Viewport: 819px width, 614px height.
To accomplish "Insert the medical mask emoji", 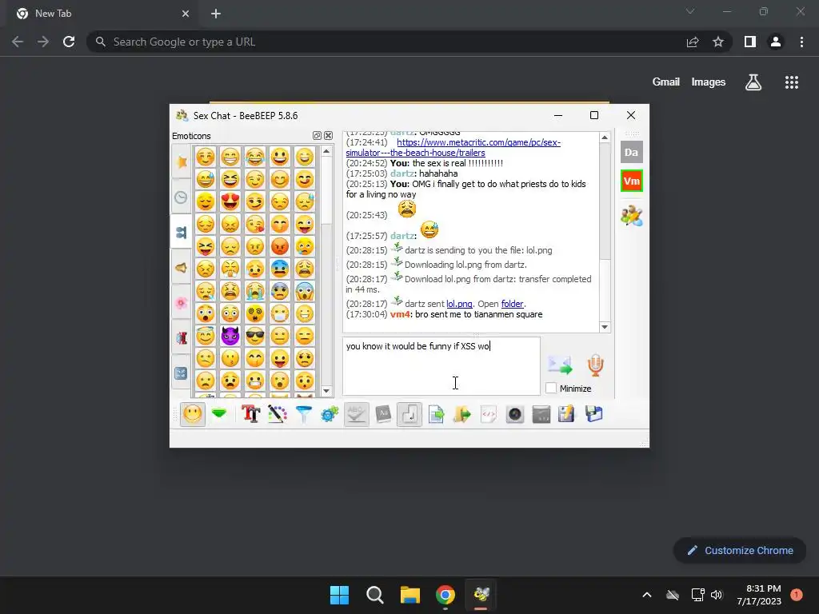I will tap(280, 313).
